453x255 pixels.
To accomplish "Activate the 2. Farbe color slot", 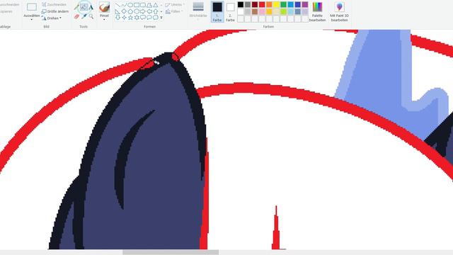I will pos(230,11).
